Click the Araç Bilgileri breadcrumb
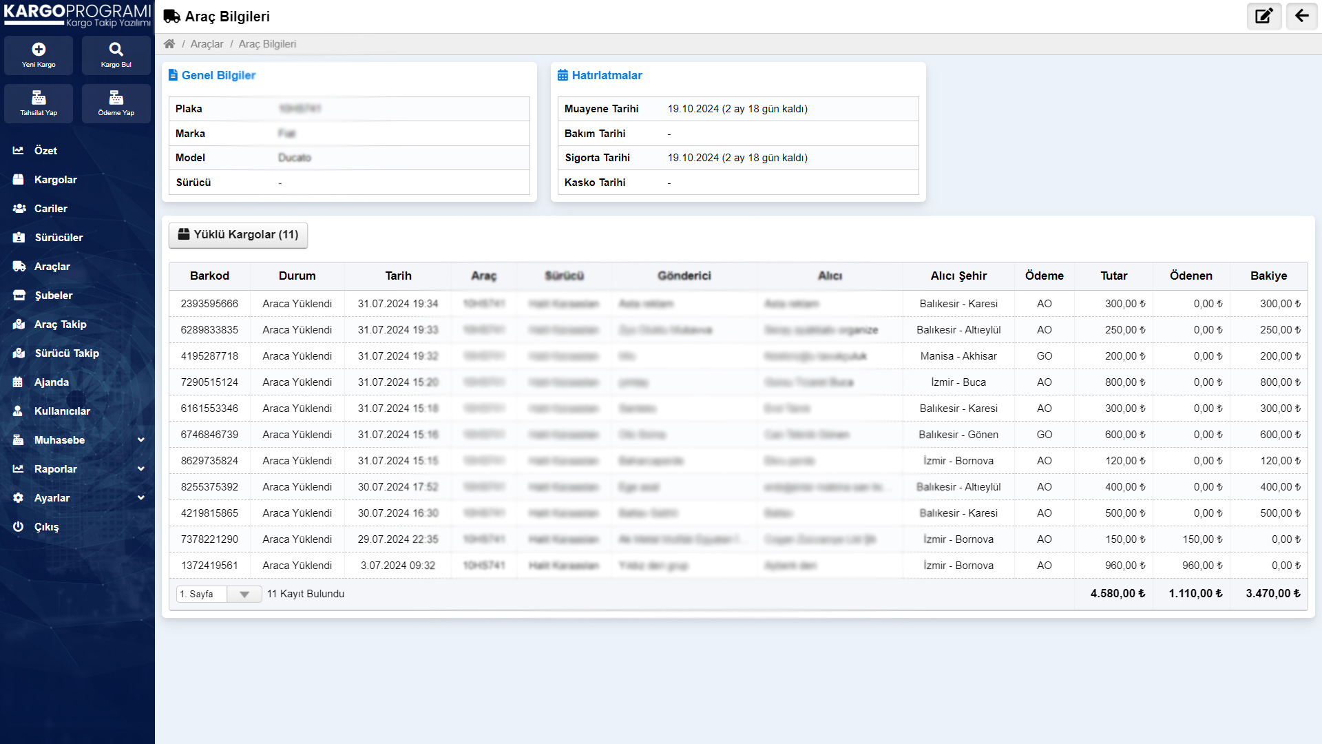 click(269, 43)
